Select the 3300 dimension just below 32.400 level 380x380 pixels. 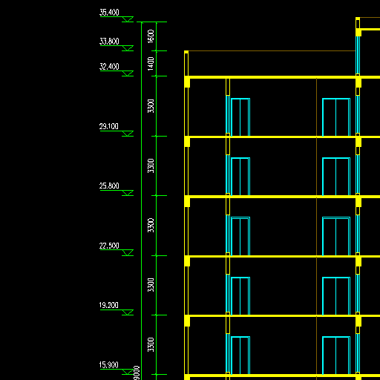[x=151, y=106]
